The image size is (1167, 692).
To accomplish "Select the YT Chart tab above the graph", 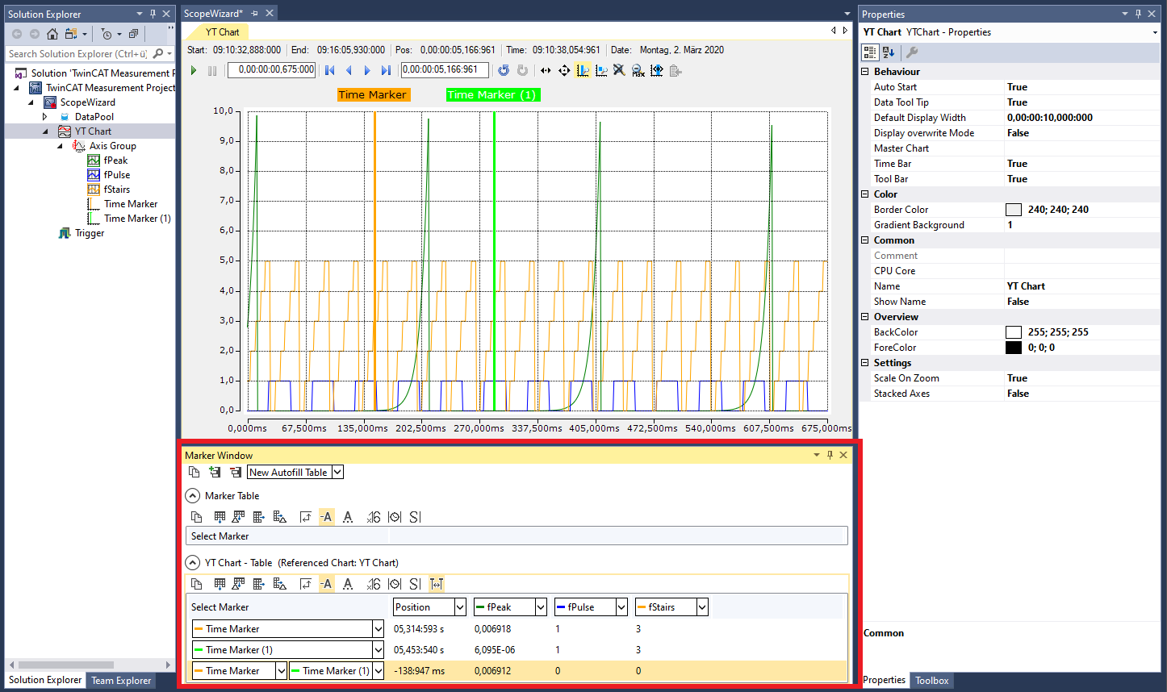I will click(222, 32).
